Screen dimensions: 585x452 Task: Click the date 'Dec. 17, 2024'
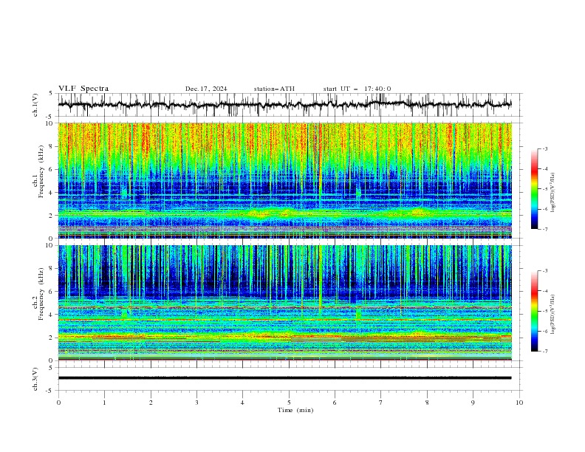206,89
